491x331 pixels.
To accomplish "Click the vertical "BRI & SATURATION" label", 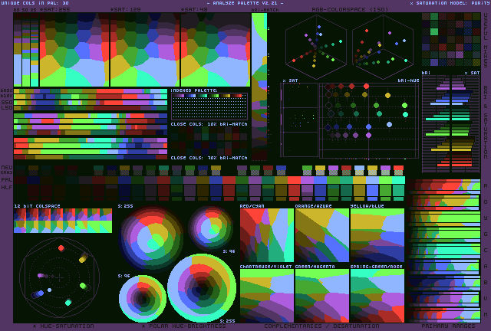I will point(486,122).
